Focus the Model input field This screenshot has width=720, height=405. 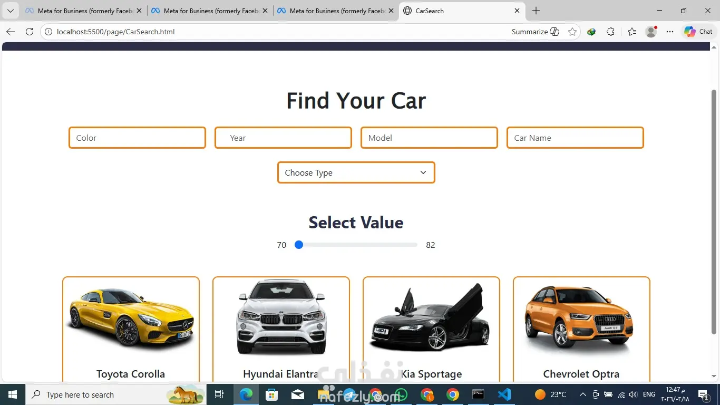pyautogui.click(x=429, y=138)
